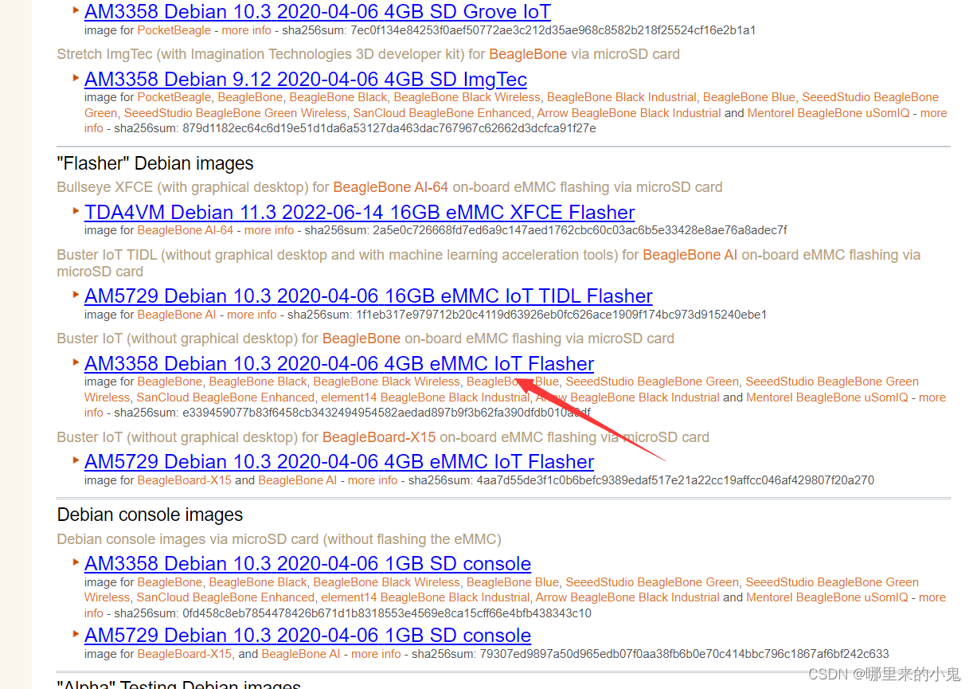Click BeagleBone Black Wireless under AM3358 eMMC Flasher
The height and width of the screenshot is (689, 973).
coord(387,382)
